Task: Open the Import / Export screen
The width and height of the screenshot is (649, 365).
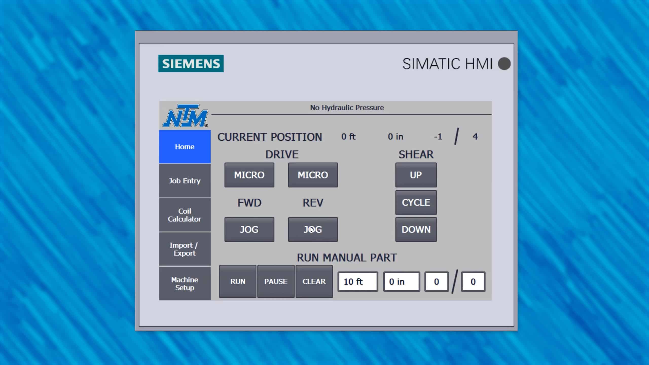Action: (x=185, y=249)
